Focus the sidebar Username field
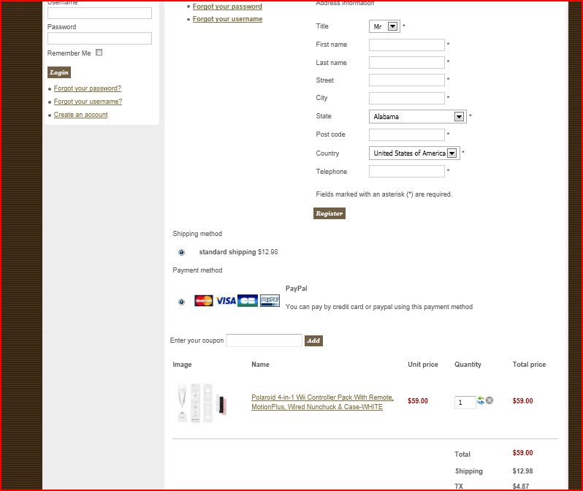Screen dimensions: 583x491 point(99,13)
